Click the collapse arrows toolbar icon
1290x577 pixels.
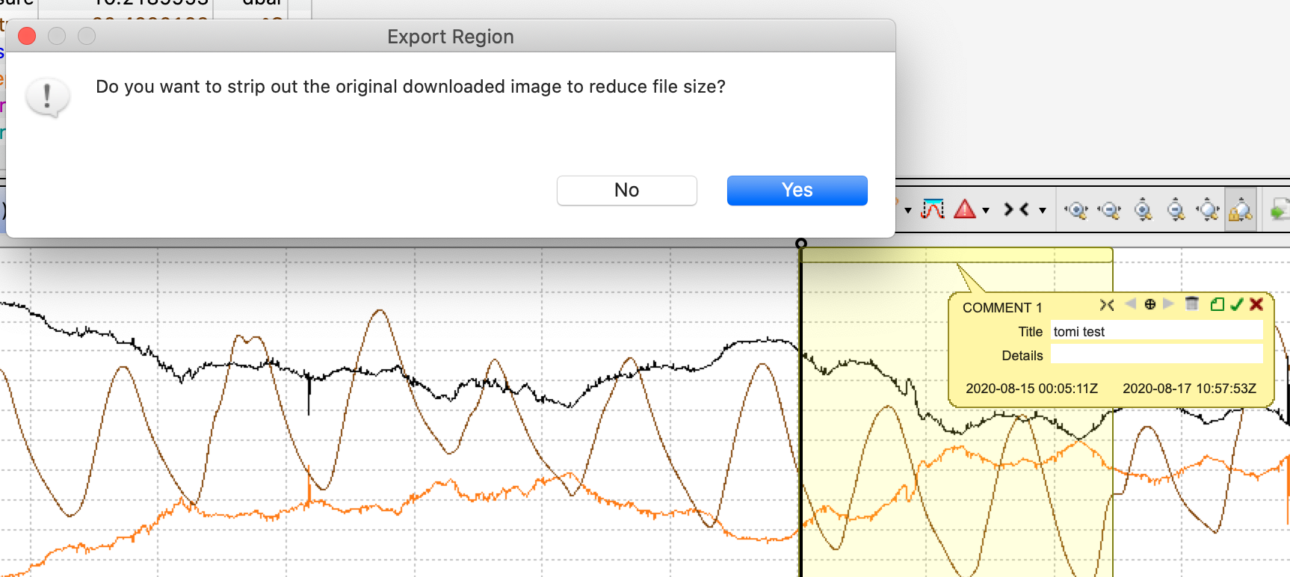(x=1016, y=210)
